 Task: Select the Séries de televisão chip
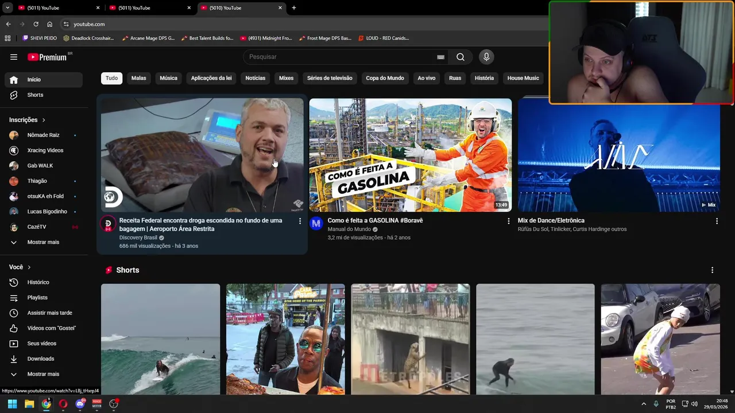point(330,78)
